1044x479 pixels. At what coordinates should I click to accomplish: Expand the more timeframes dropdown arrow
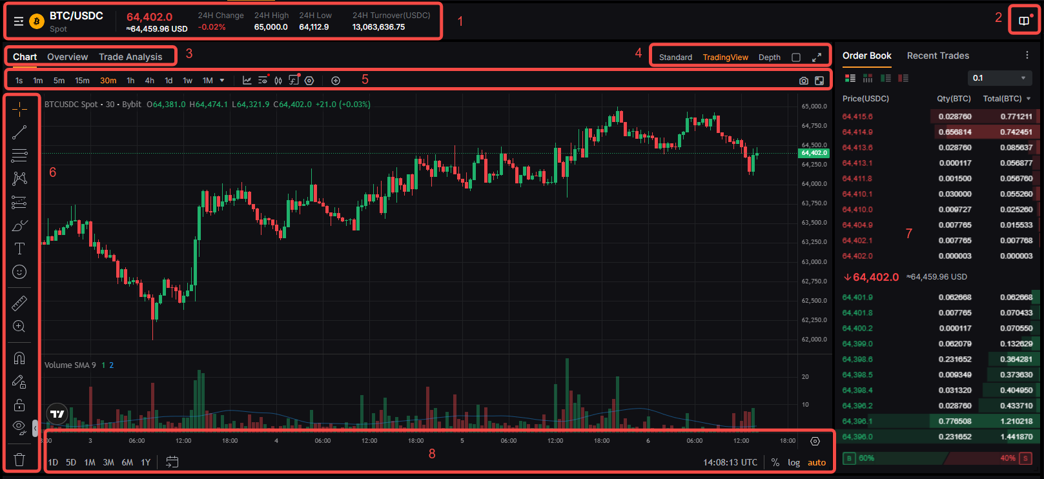click(x=222, y=81)
